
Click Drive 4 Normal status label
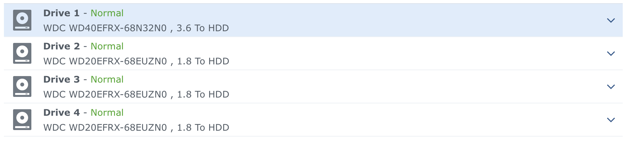pyautogui.click(x=107, y=112)
